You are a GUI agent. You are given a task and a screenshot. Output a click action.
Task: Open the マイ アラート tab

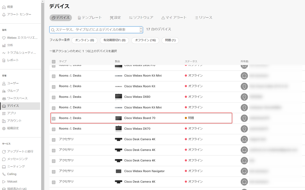point(174,18)
